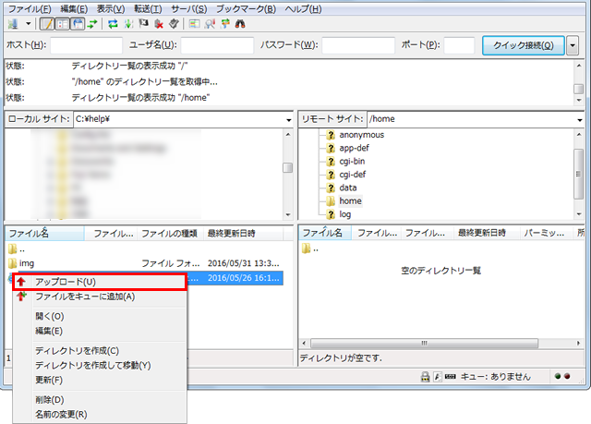Viewport: 591px width, 424px height.
Task: Toggle synchronized browsing icon
Action: 225,24
